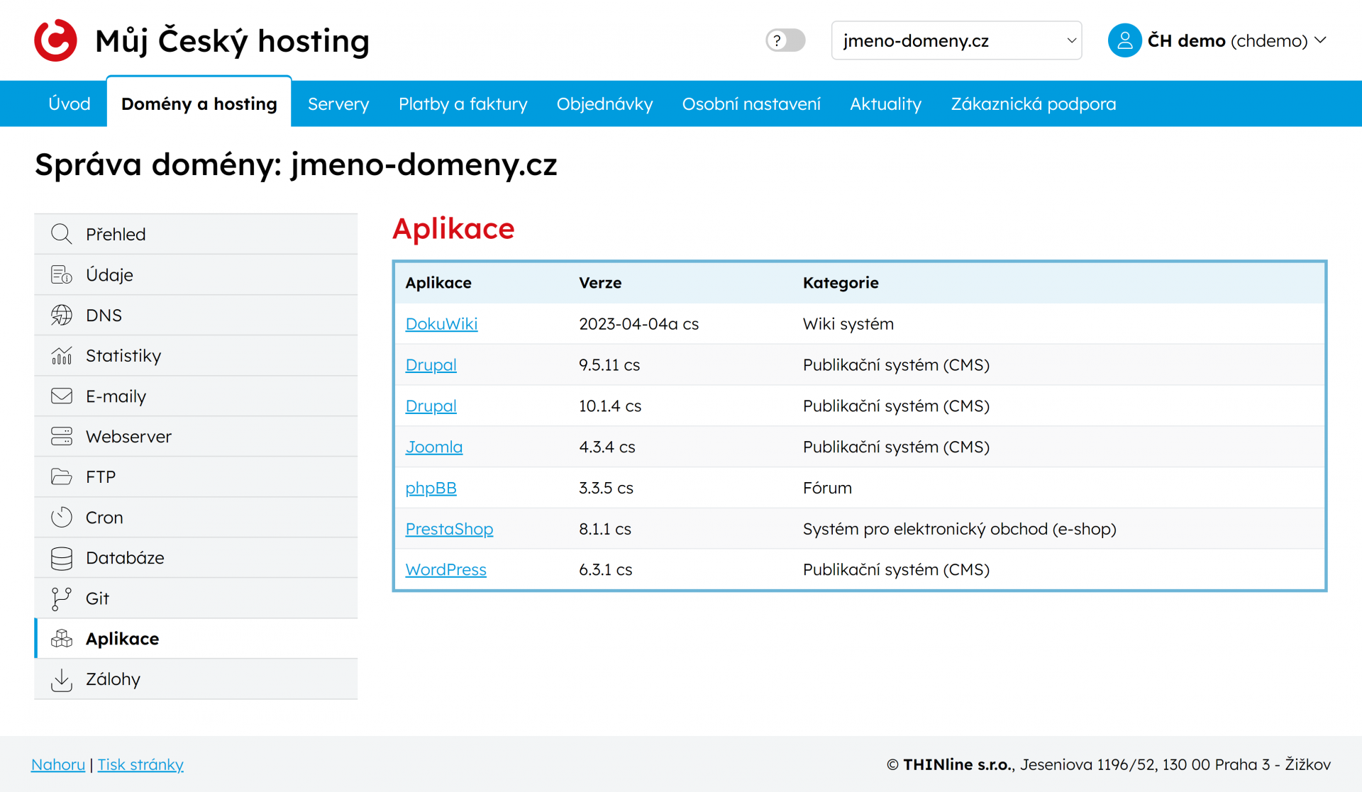1362x792 pixels.
Task: Open the WordPress application link
Action: 445,570
